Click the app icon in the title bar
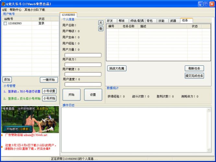The height and width of the screenshot is (162, 216). [3, 4]
